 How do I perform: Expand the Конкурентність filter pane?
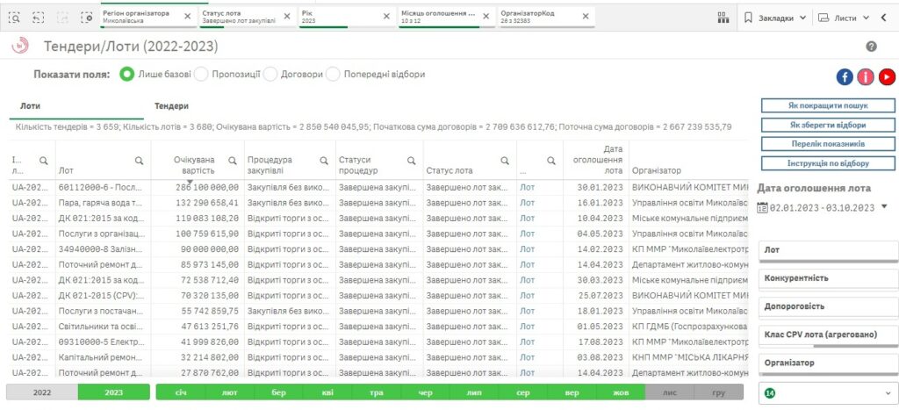(x=828, y=280)
